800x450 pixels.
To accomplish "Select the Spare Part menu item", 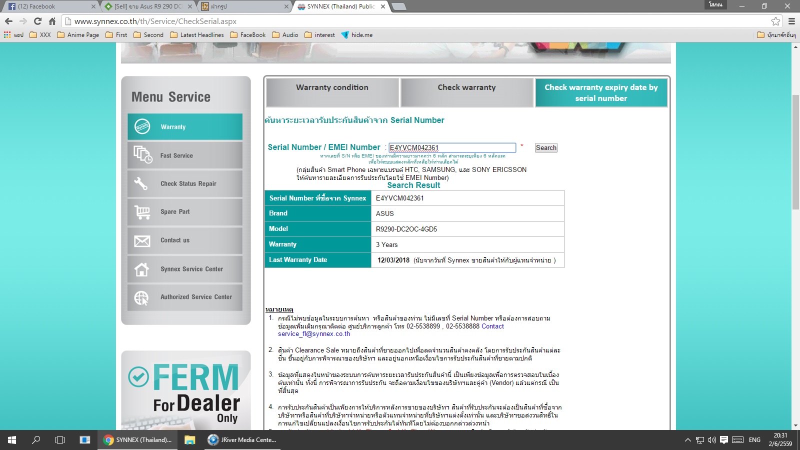I will 185,212.
